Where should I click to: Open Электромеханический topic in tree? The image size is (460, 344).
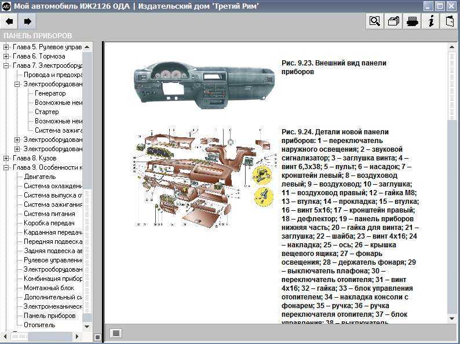(x=53, y=306)
